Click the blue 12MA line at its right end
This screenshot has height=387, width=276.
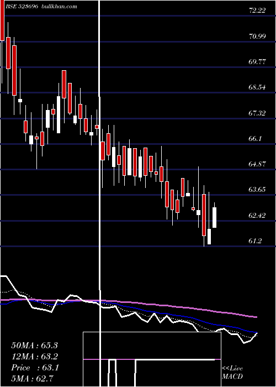(256, 332)
